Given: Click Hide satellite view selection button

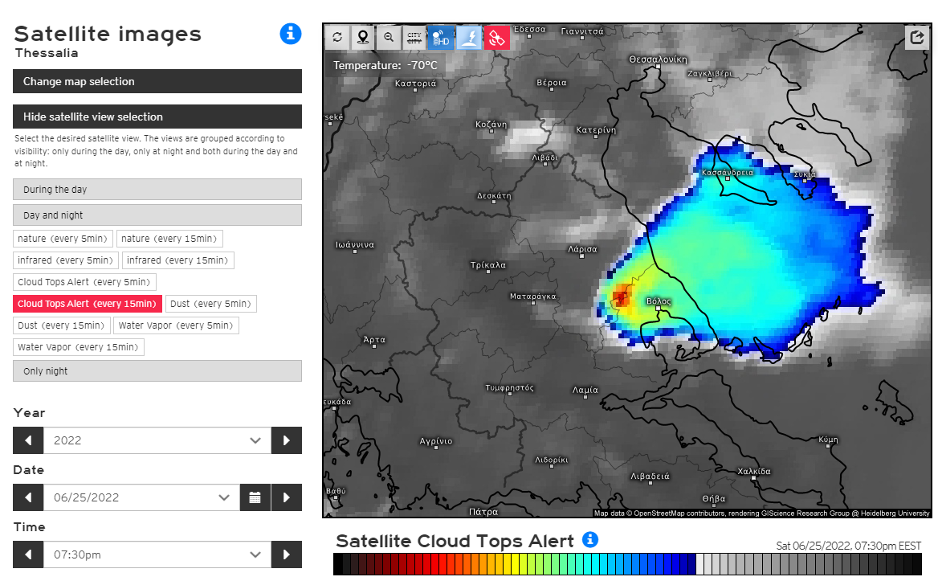Looking at the screenshot, I should click(157, 117).
